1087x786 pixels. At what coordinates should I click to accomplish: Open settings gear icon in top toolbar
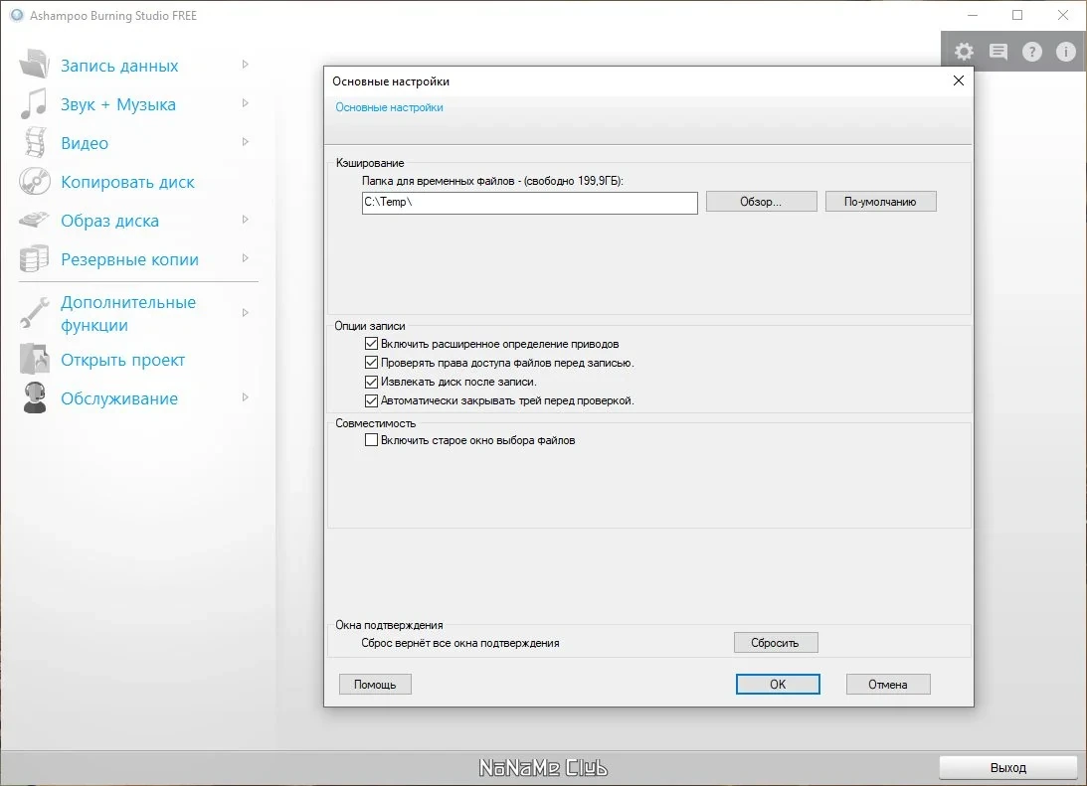click(x=964, y=52)
